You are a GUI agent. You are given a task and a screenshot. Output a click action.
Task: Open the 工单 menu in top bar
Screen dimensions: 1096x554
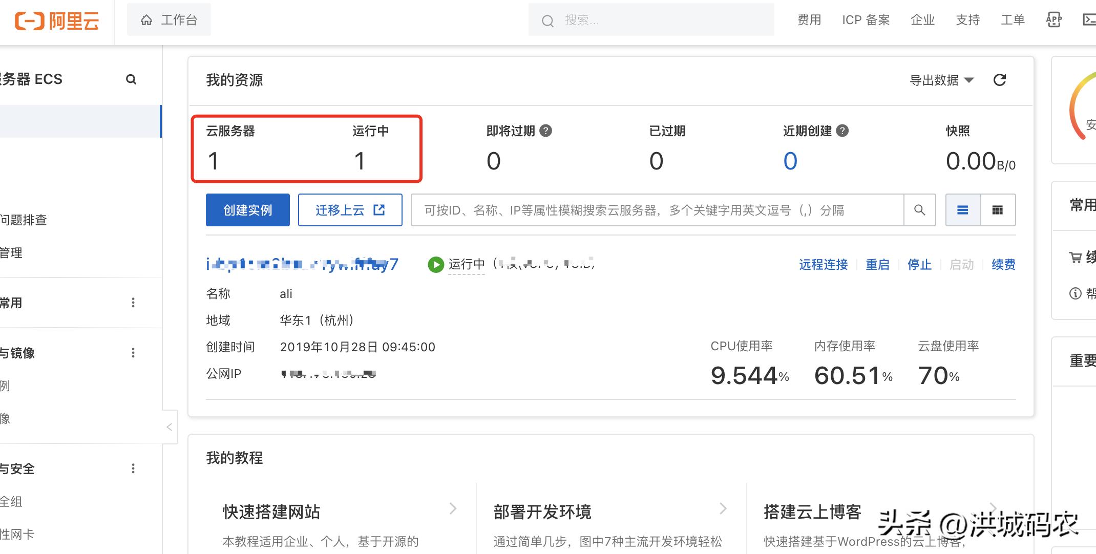(x=1013, y=20)
